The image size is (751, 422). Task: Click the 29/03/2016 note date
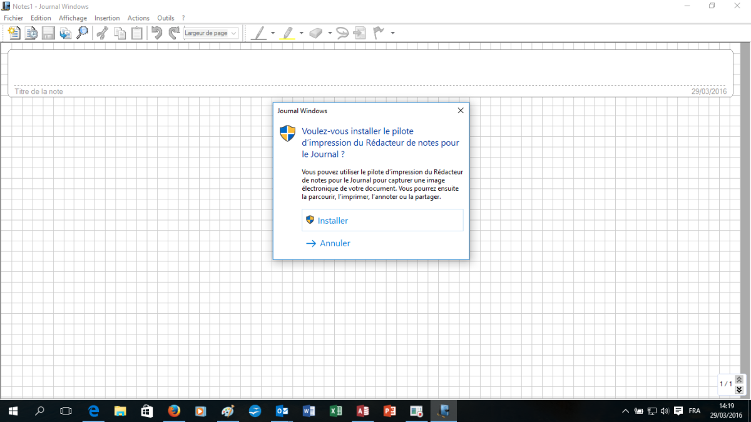(709, 91)
